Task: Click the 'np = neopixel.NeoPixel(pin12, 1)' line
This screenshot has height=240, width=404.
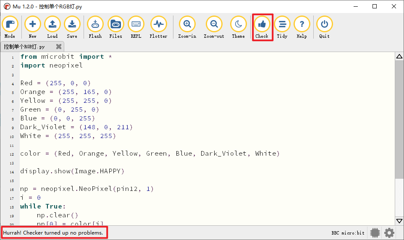Action: click(87, 189)
